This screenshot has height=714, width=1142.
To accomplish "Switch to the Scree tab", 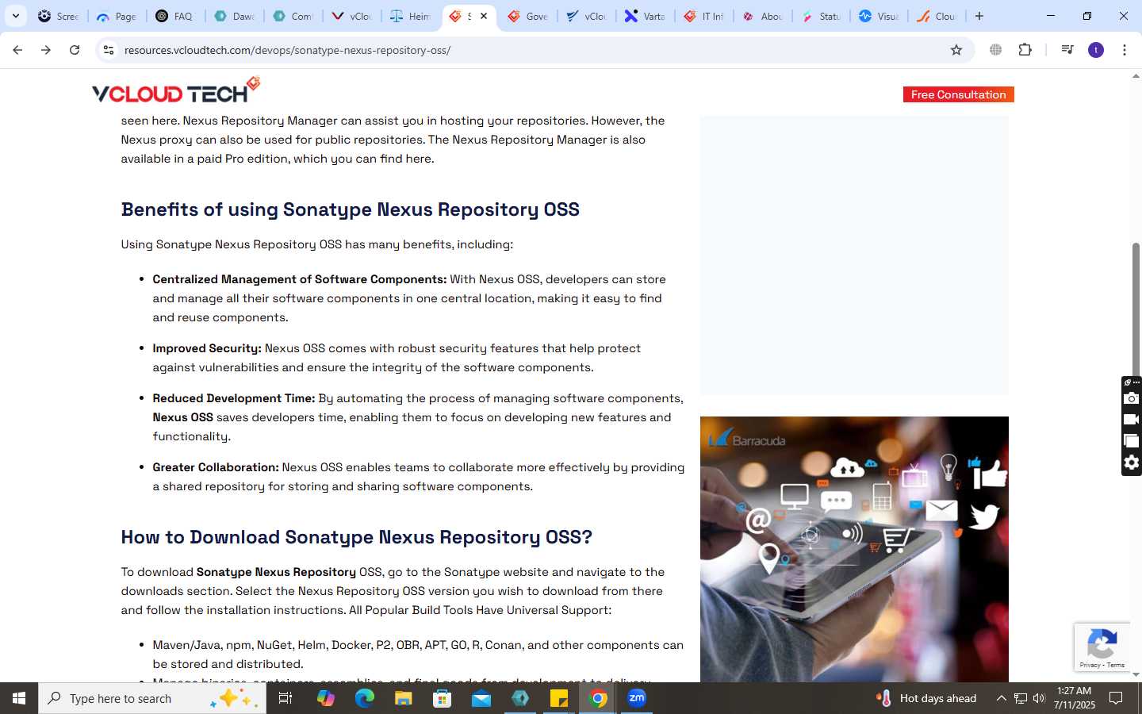I will [x=58, y=16].
